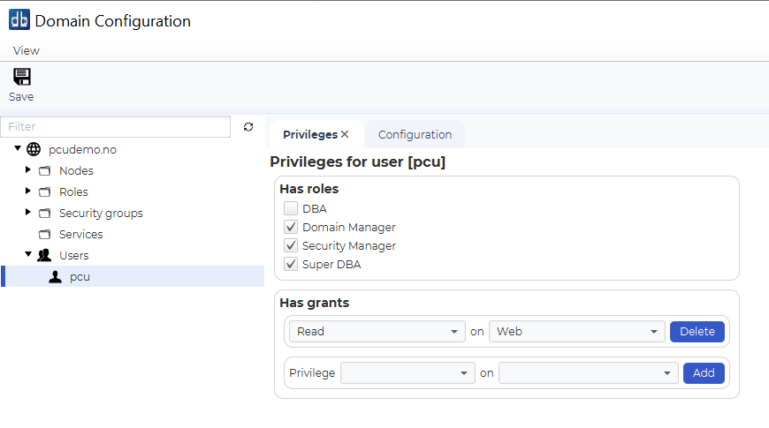The height and width of the screenshot is (428, 769).
Task: Click into the Filter input field
Action: (116, 127)
